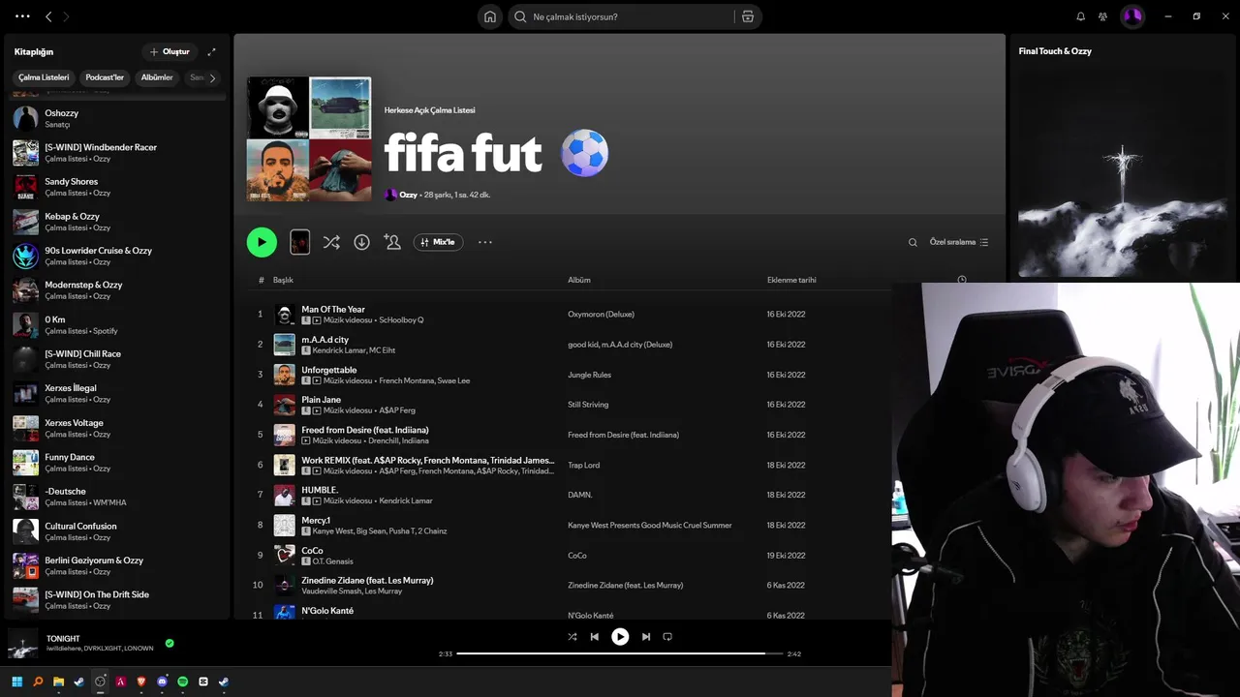The image size is (1240, 697).
Task: Select track HUMBLE.
Action: tap(320, 490)
